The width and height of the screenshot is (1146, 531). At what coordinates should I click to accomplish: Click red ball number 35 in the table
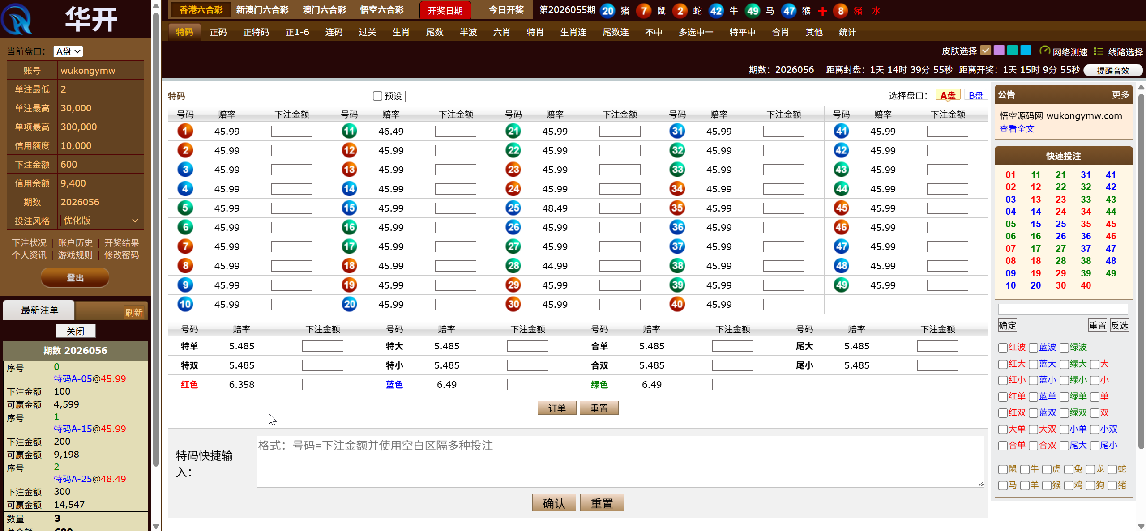tap(677, 208)
